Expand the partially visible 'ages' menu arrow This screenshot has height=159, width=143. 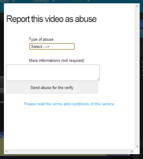14,1
